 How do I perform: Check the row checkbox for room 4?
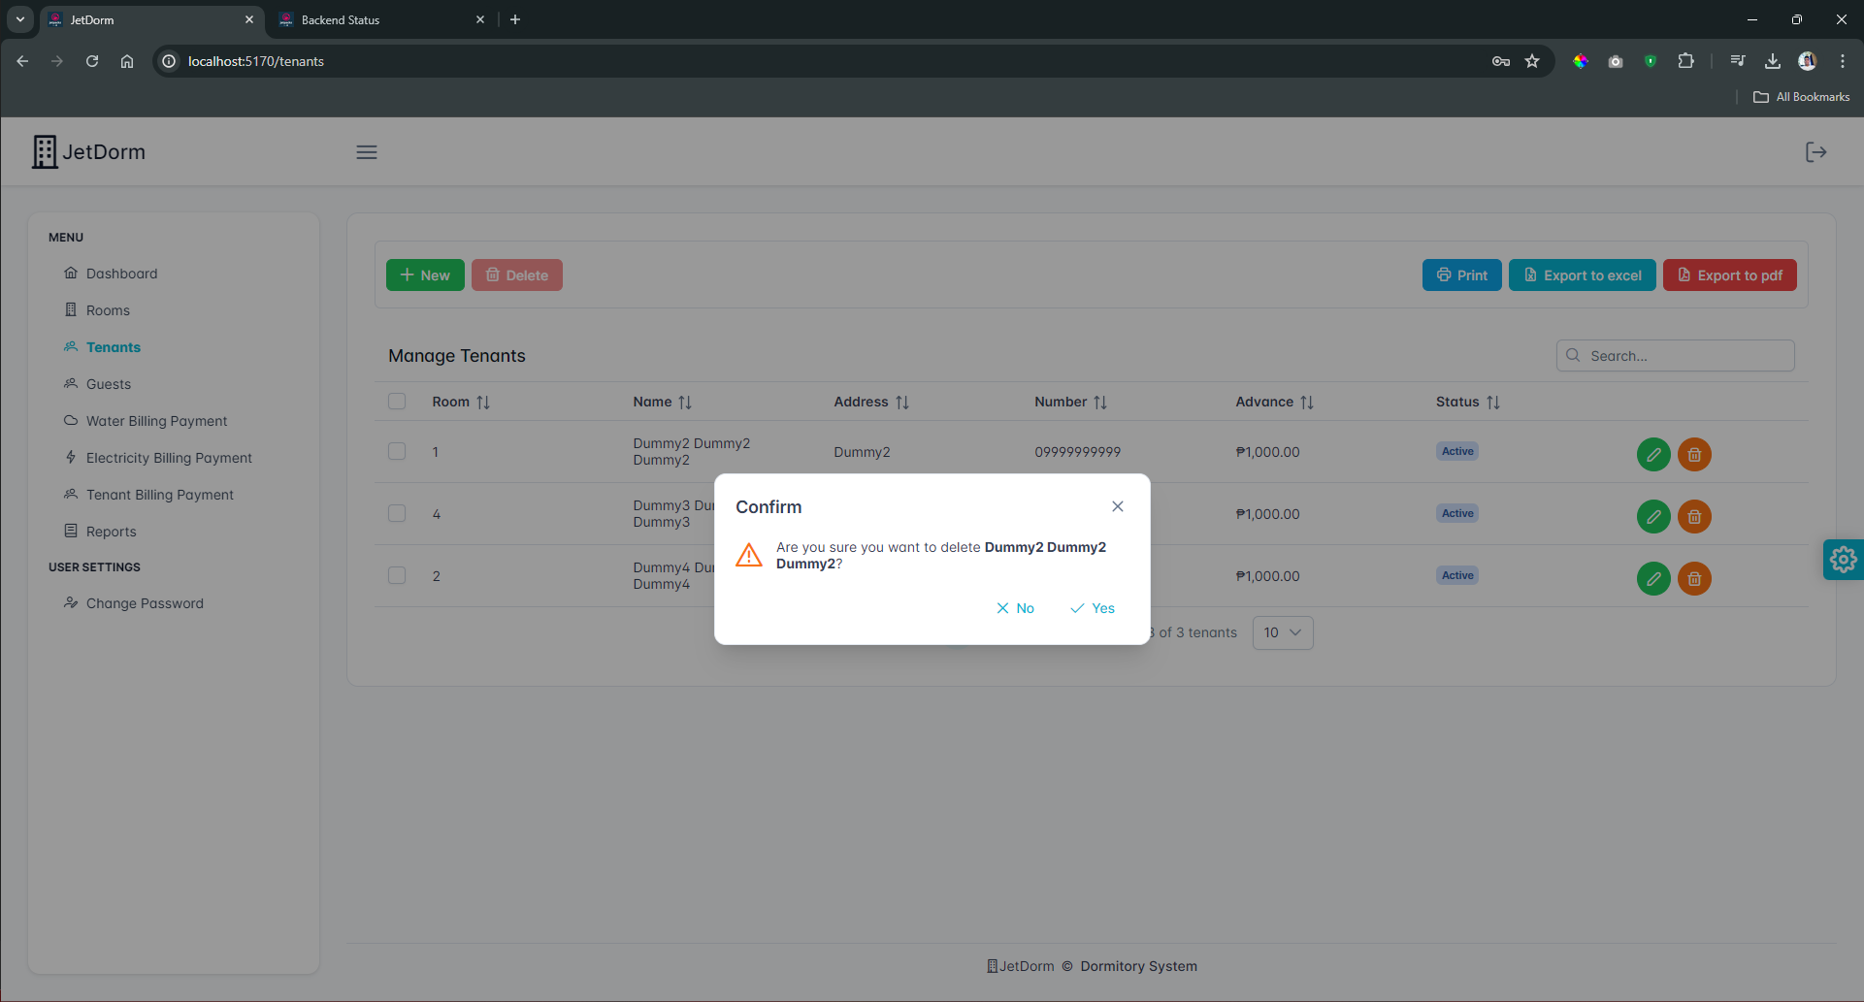[x=397, y=513]
